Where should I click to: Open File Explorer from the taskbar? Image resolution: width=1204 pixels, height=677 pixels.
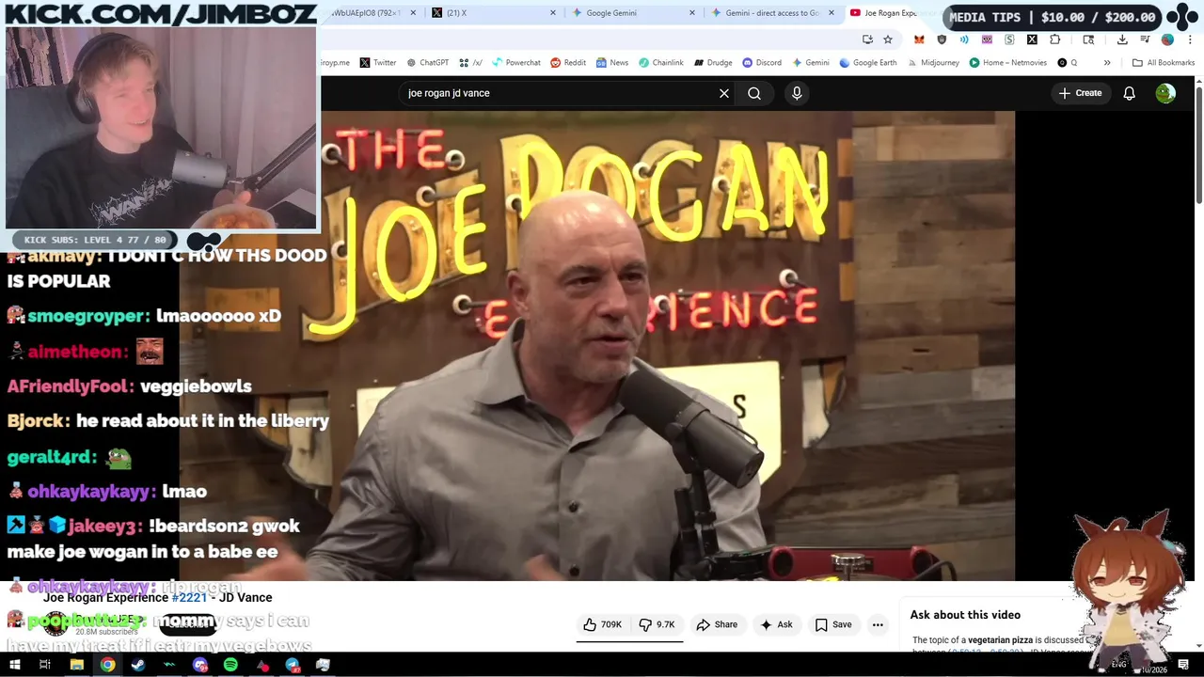(x=76, y=665)
